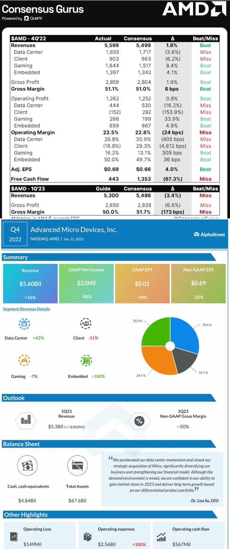This screenshot has width=230, height=549.
Task: Click the AlphaStreet logo
Action: click(209, 234)
